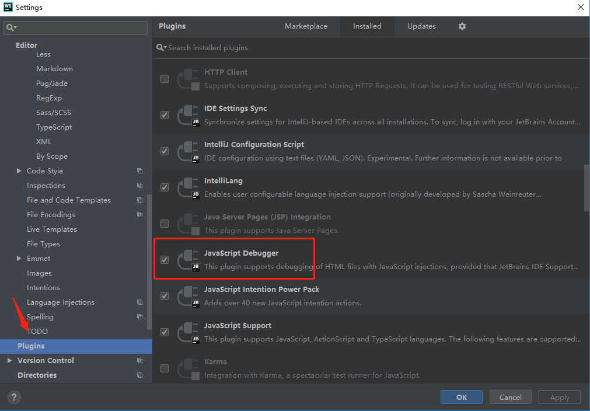Viewport: 590px width, 411px height.
Task: Click the project-level icon beside Version Control
Action: click(139, 361)
